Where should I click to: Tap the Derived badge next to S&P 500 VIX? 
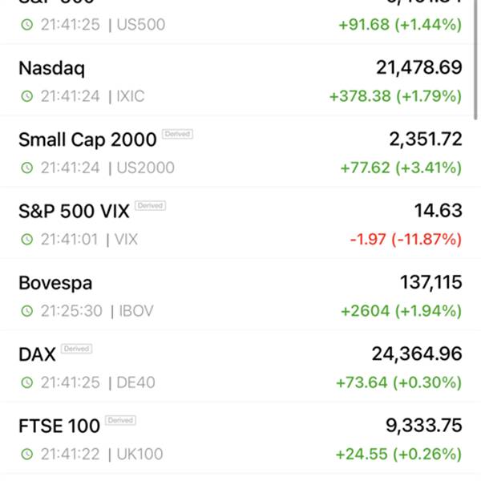pyautogui.click(x=151, y=205)
